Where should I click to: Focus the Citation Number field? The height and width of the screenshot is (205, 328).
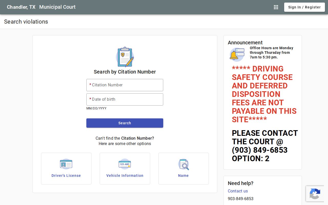click(125, 85)
